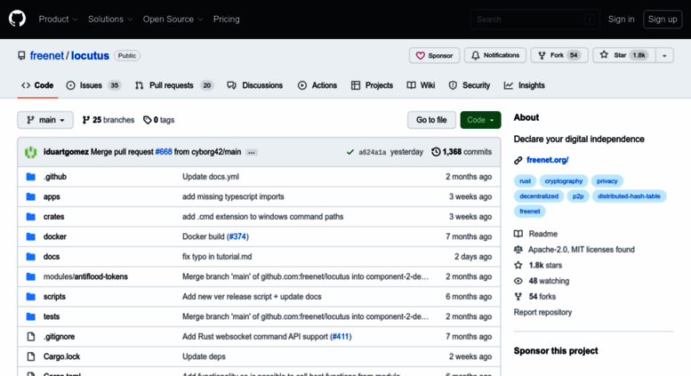Open the freenet owner link
691x376 pixels.
[x=47, y=55]
